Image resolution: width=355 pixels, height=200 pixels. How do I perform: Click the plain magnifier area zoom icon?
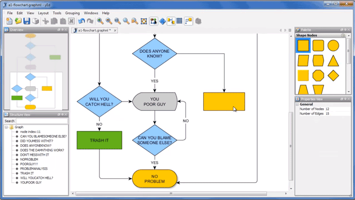[126, 21]
